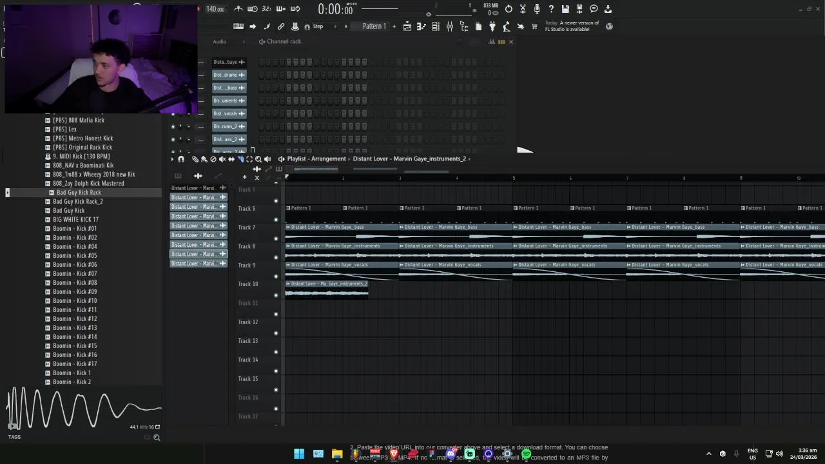Click browser search magnifier icon
This screenshot has width=825, height=464.
pos(157,438)
